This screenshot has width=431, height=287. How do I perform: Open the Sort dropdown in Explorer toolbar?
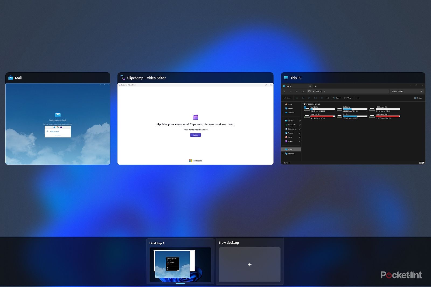click(337, 98)
